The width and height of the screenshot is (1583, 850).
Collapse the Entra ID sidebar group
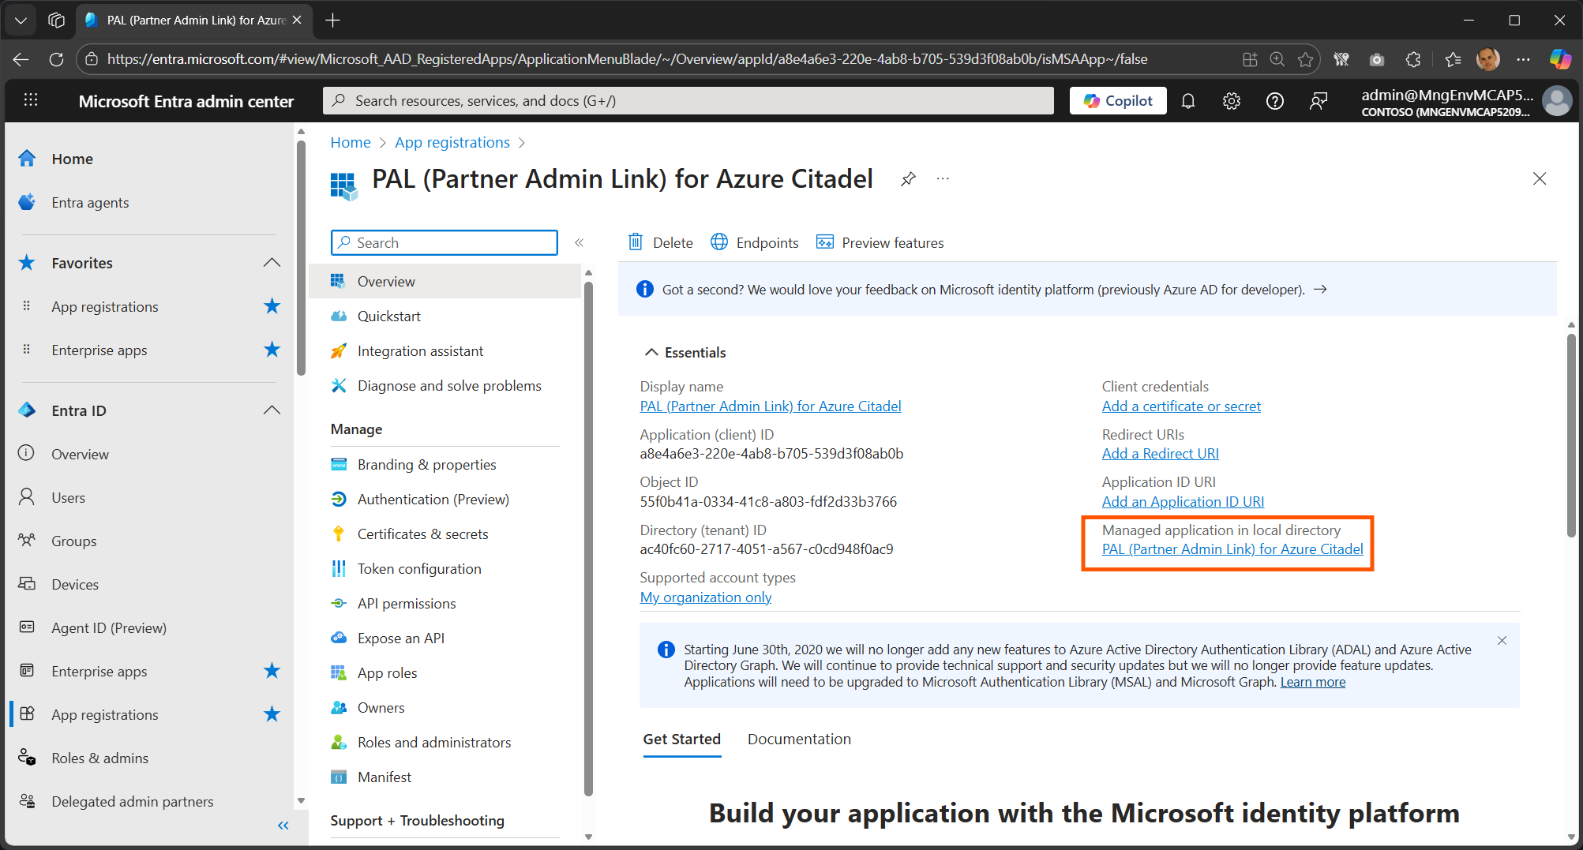(x=272, y=410)
